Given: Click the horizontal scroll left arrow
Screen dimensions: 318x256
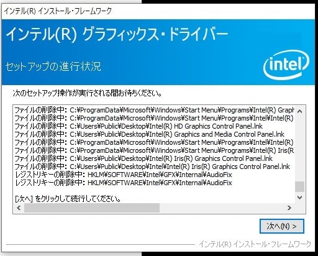Looking at the screenshot, I should 19,208.
